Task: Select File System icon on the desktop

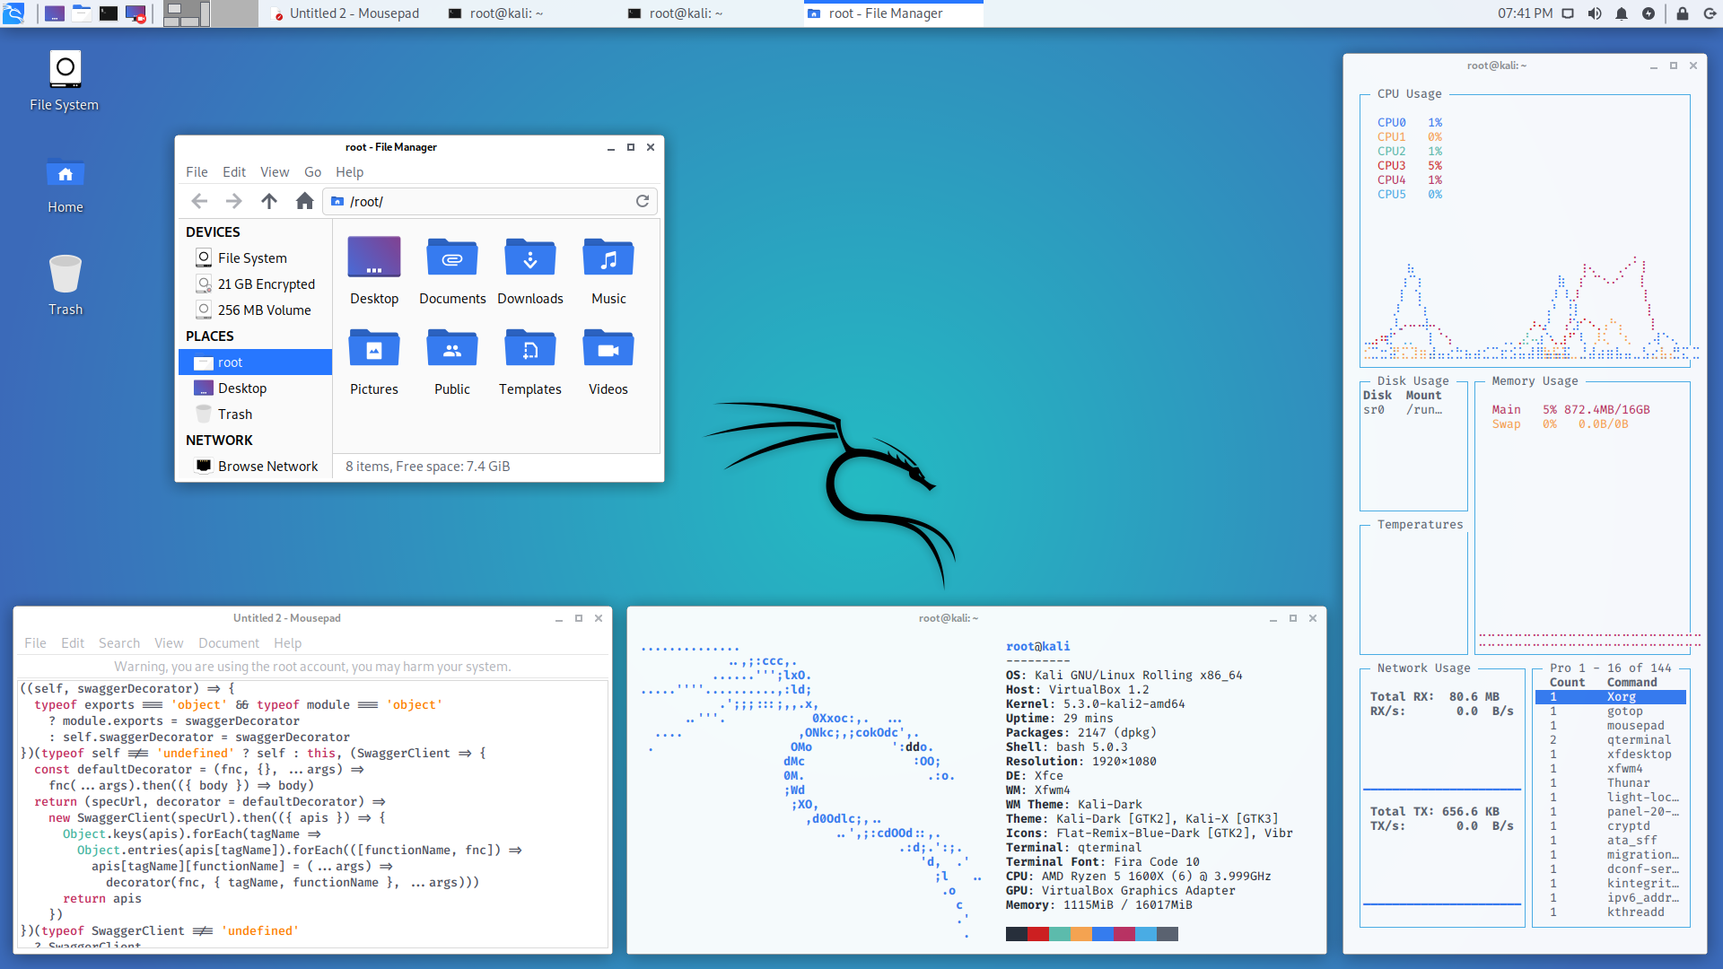Action: tap(65, 81)
